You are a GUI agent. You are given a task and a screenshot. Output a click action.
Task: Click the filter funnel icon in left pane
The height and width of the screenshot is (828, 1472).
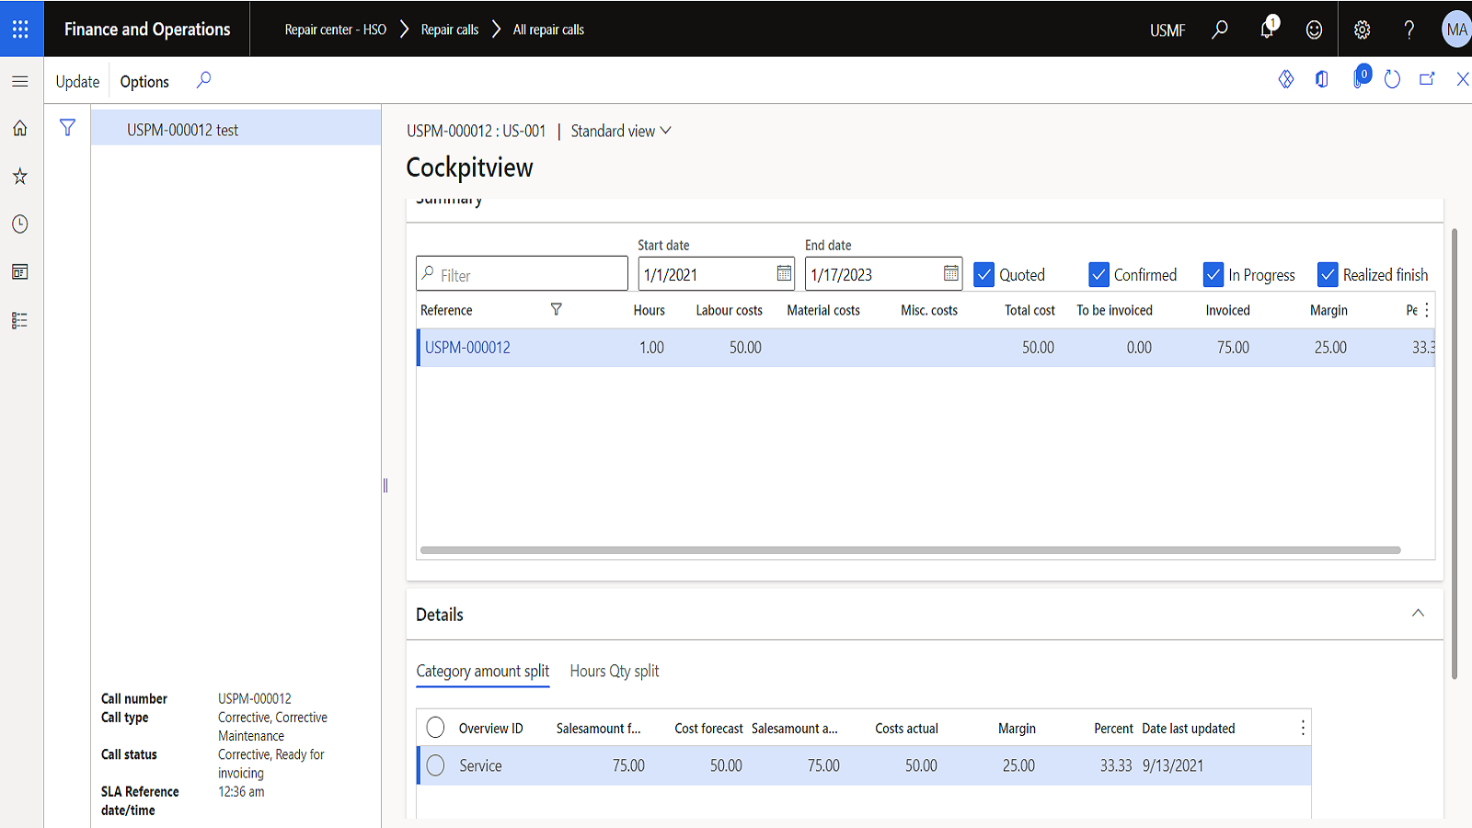[67, 128]
